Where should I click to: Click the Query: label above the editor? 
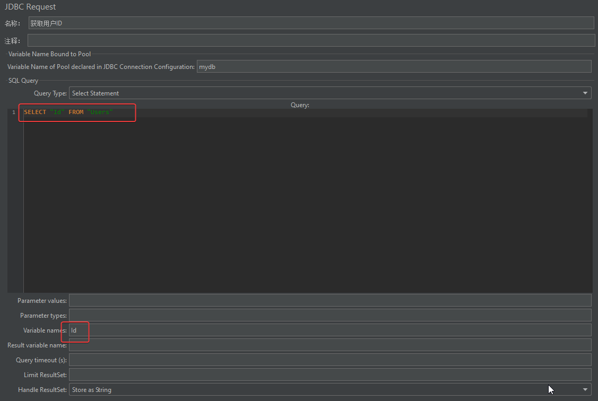300,105
